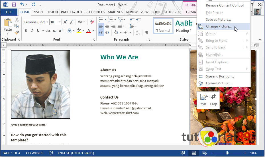The height and width of the screenshot is (157, 265).
Task: Click the zoom slider handle
Action: click(227, 153)
